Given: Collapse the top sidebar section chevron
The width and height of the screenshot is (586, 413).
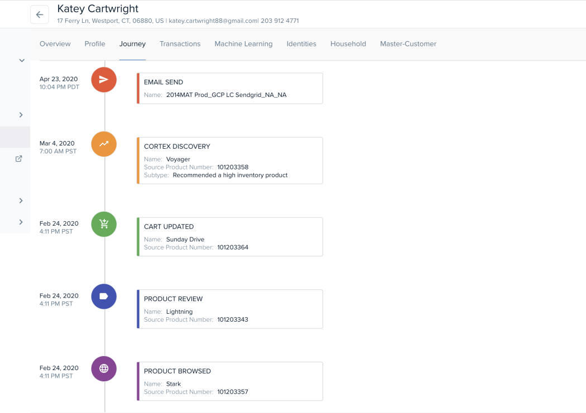Looking at the screenshot, I should 22,60.
